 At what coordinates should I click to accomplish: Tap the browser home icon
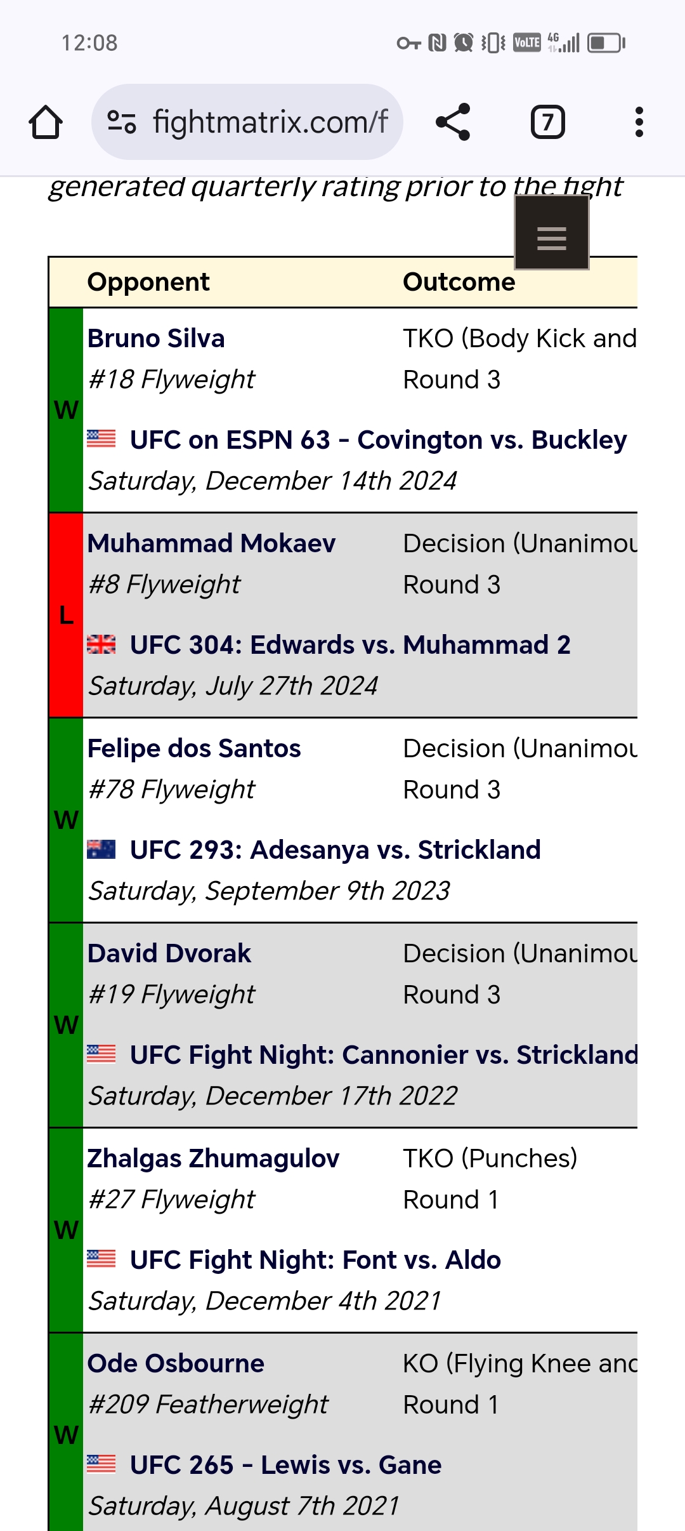pos(46,122)
